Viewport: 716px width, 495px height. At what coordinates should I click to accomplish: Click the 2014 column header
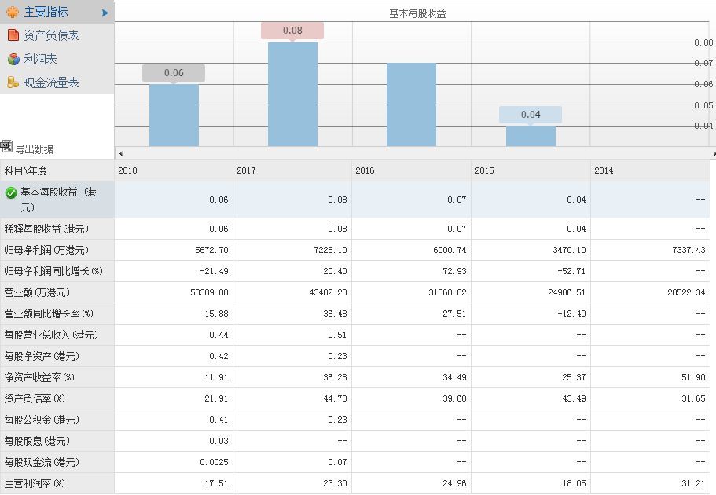[x=604, y=170]
